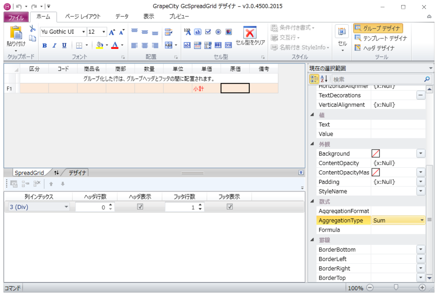Select the image cell type icon
Viewport: 438px width, 296px height.
[x=228, y=32]
